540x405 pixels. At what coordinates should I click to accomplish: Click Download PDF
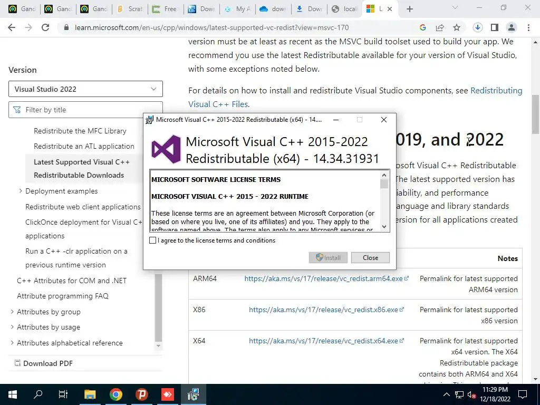[43, 363]
